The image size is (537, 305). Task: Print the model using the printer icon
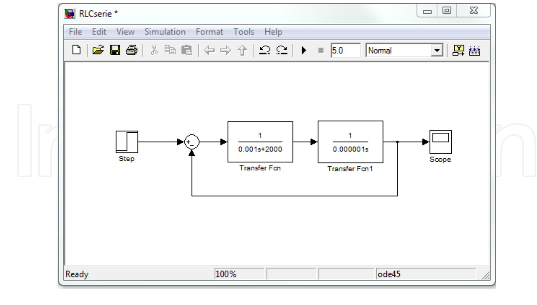(x=131, y=50)
